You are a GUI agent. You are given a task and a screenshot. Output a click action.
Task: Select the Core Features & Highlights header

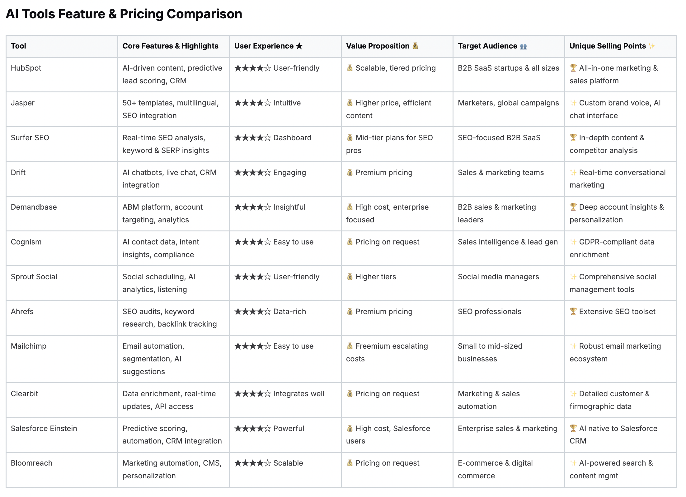pyautogui.click(x=170, y=46)
